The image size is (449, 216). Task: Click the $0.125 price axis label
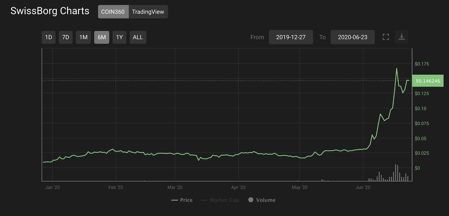(422, 93)
